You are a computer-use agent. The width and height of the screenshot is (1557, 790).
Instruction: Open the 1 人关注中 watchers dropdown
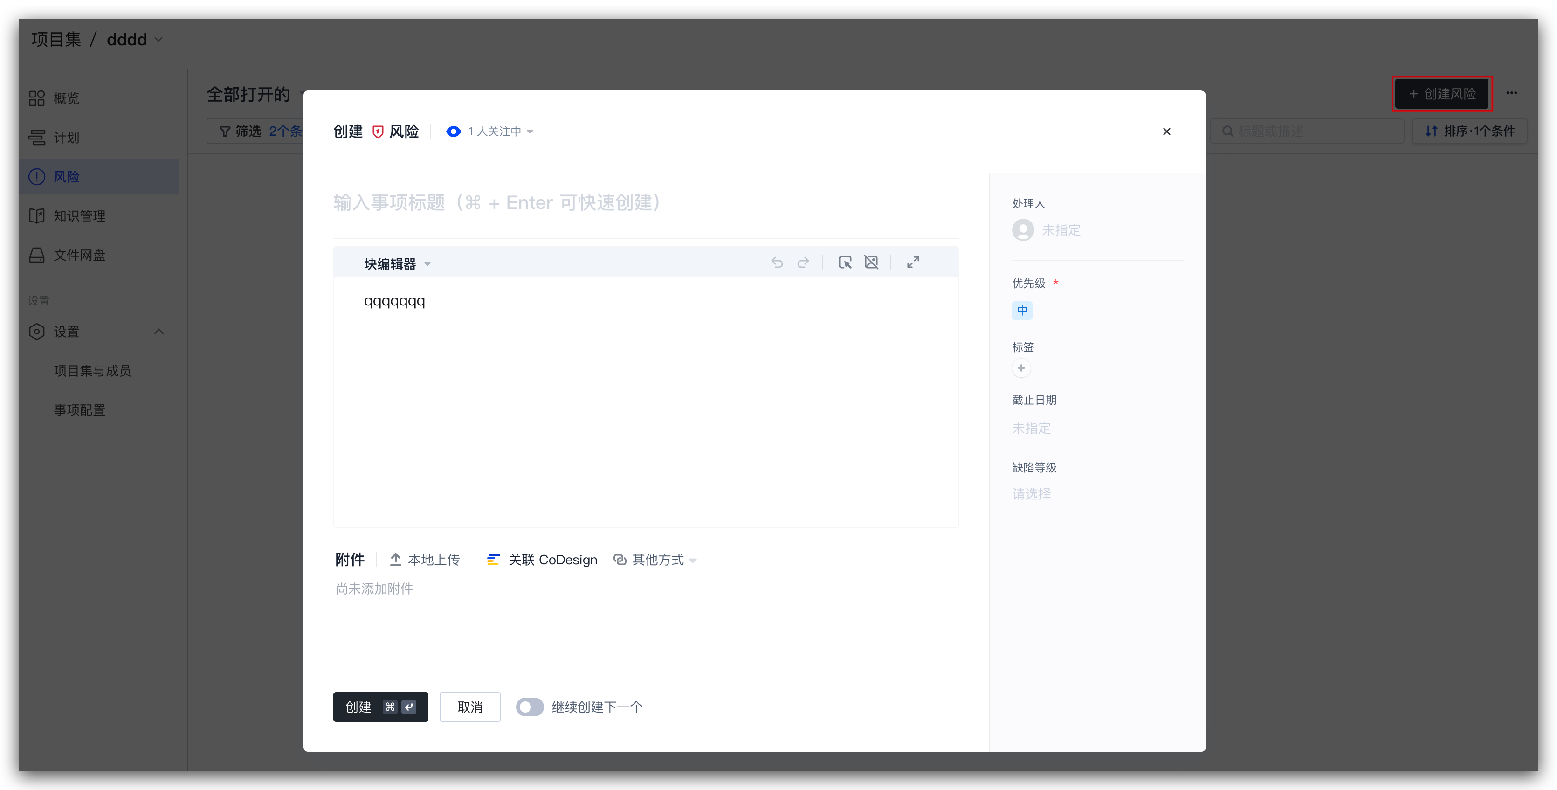[x=500, y=132]
